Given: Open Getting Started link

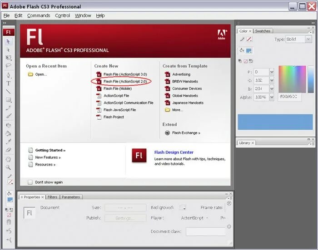Looking at the screenshot, I should (47, 150).
